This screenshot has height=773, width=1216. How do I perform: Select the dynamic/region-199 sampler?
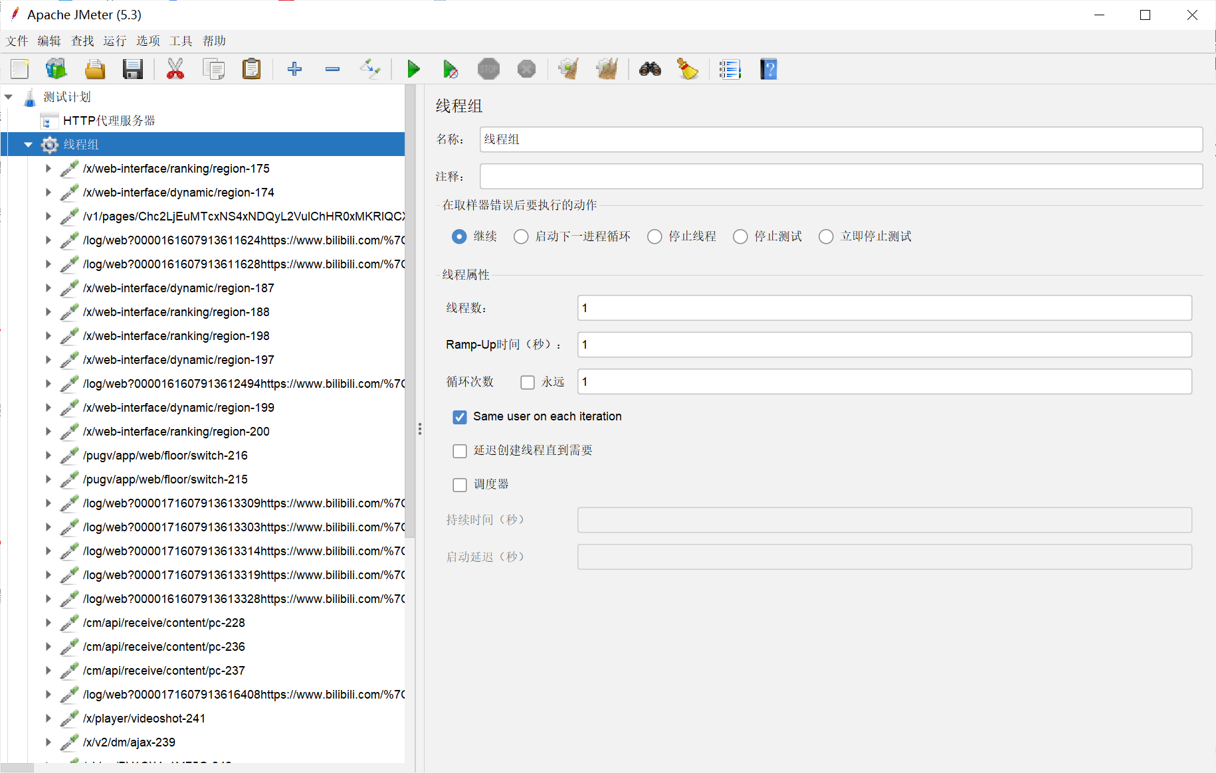179,408
